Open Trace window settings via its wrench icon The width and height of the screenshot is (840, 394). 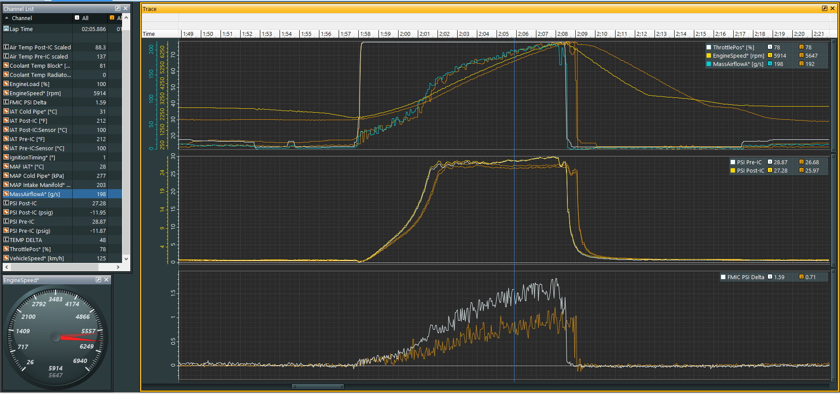pyautogui.click(x=825, y=8)
